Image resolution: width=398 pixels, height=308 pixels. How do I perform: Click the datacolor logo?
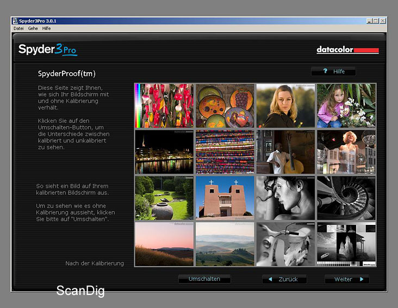click(x=347, y=49)
